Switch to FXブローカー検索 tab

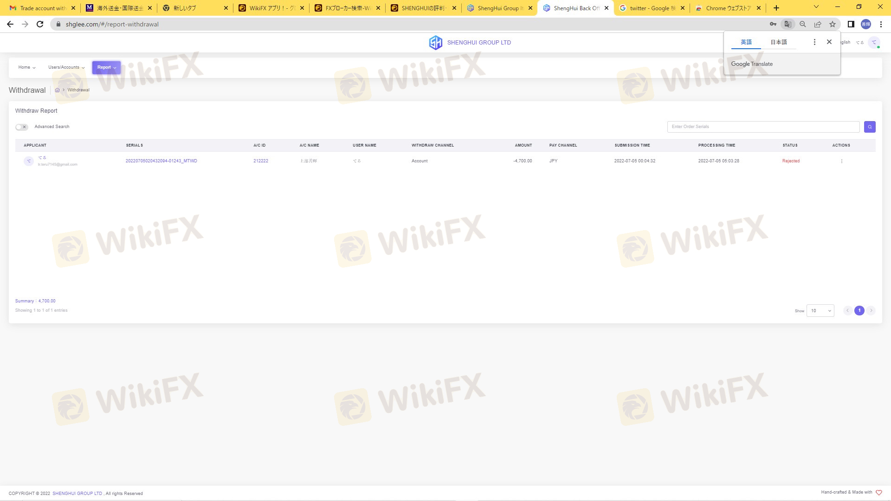point(347,8)
